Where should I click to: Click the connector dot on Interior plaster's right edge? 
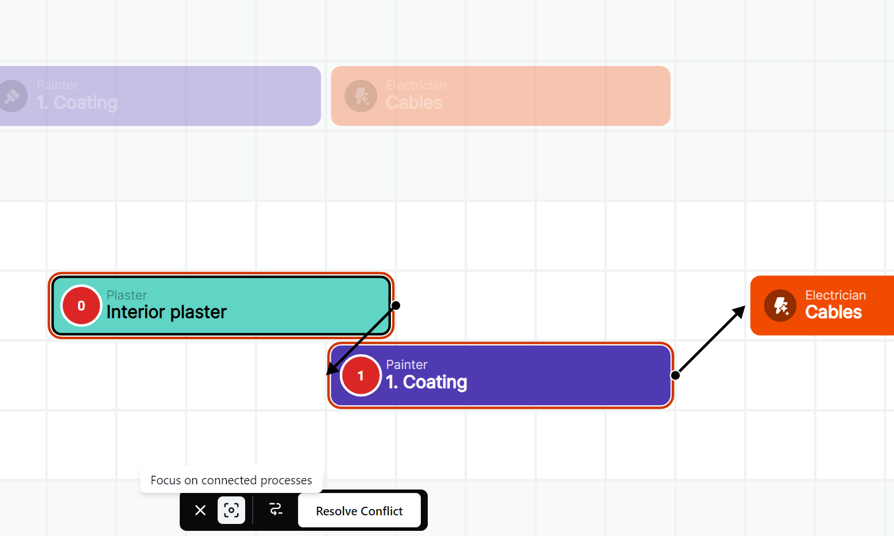396,305
